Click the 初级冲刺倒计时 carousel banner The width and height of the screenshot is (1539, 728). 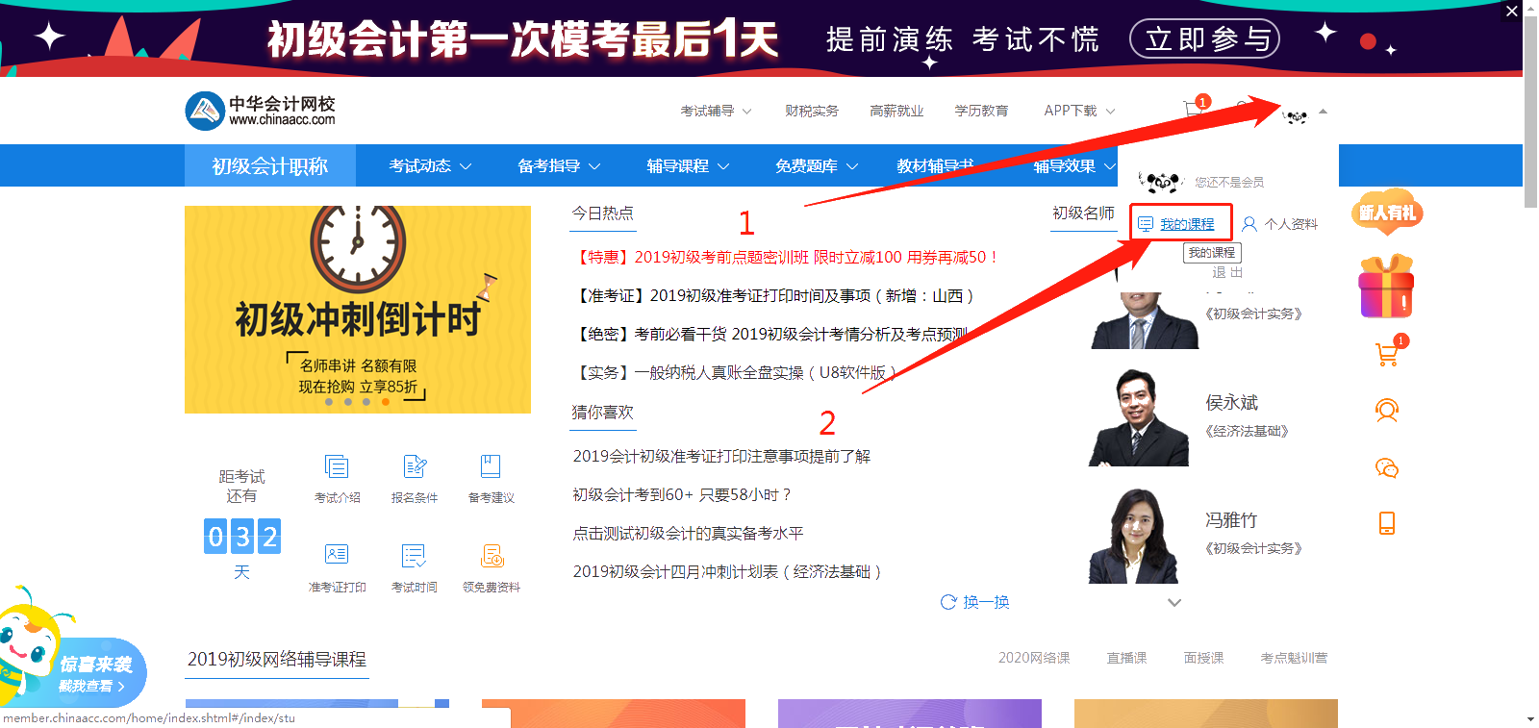tap(358, 310)
